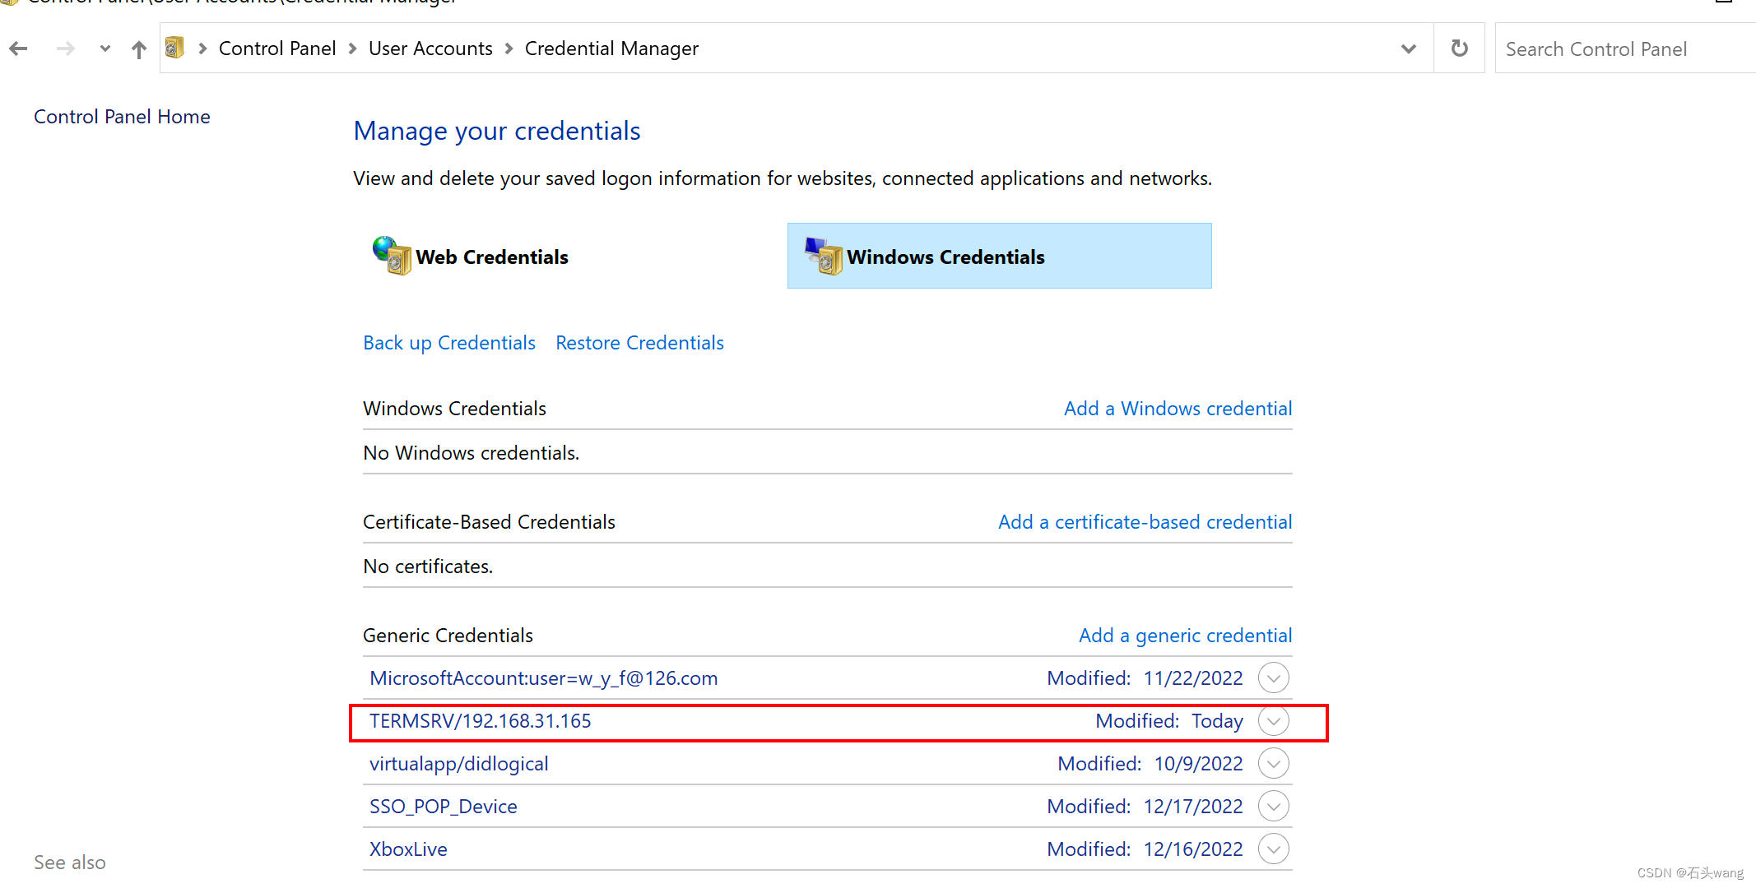The width and height of the screenshot is (1756, 888).
Task: Expand the MicrosoftAccount credential details
Action: [1273, 678]
